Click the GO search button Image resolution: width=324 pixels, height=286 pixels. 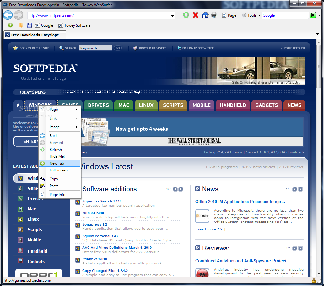click(118, 48)
